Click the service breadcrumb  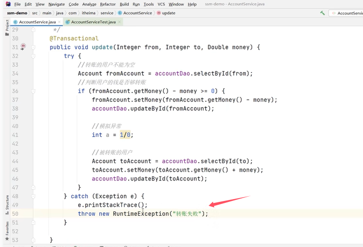[x=107, y=13]
